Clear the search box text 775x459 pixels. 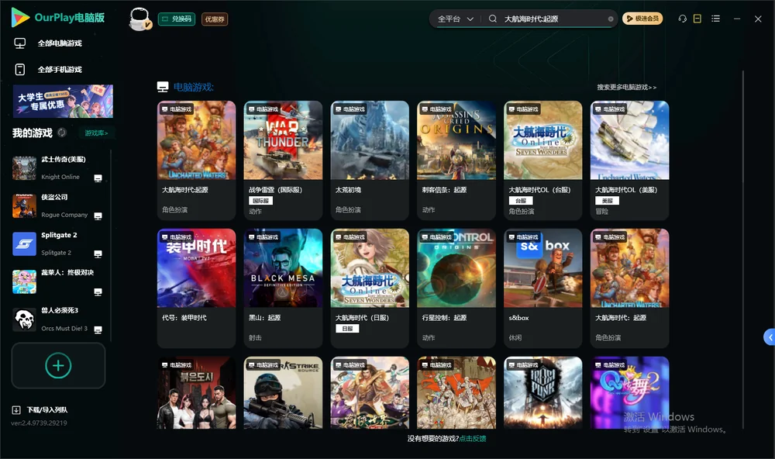pyautogui.click(x=611, y=19)
